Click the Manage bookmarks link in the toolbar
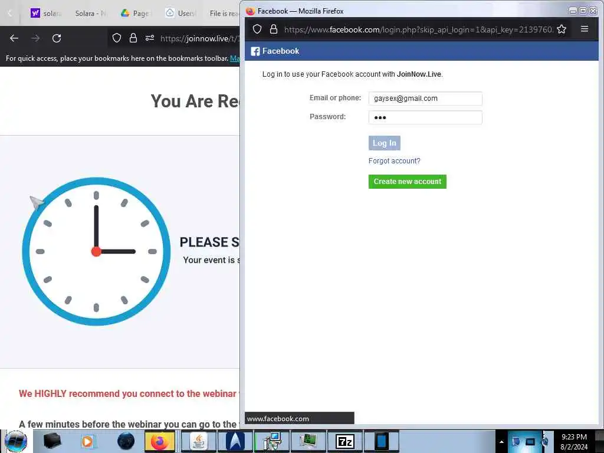 pos(235,58)
